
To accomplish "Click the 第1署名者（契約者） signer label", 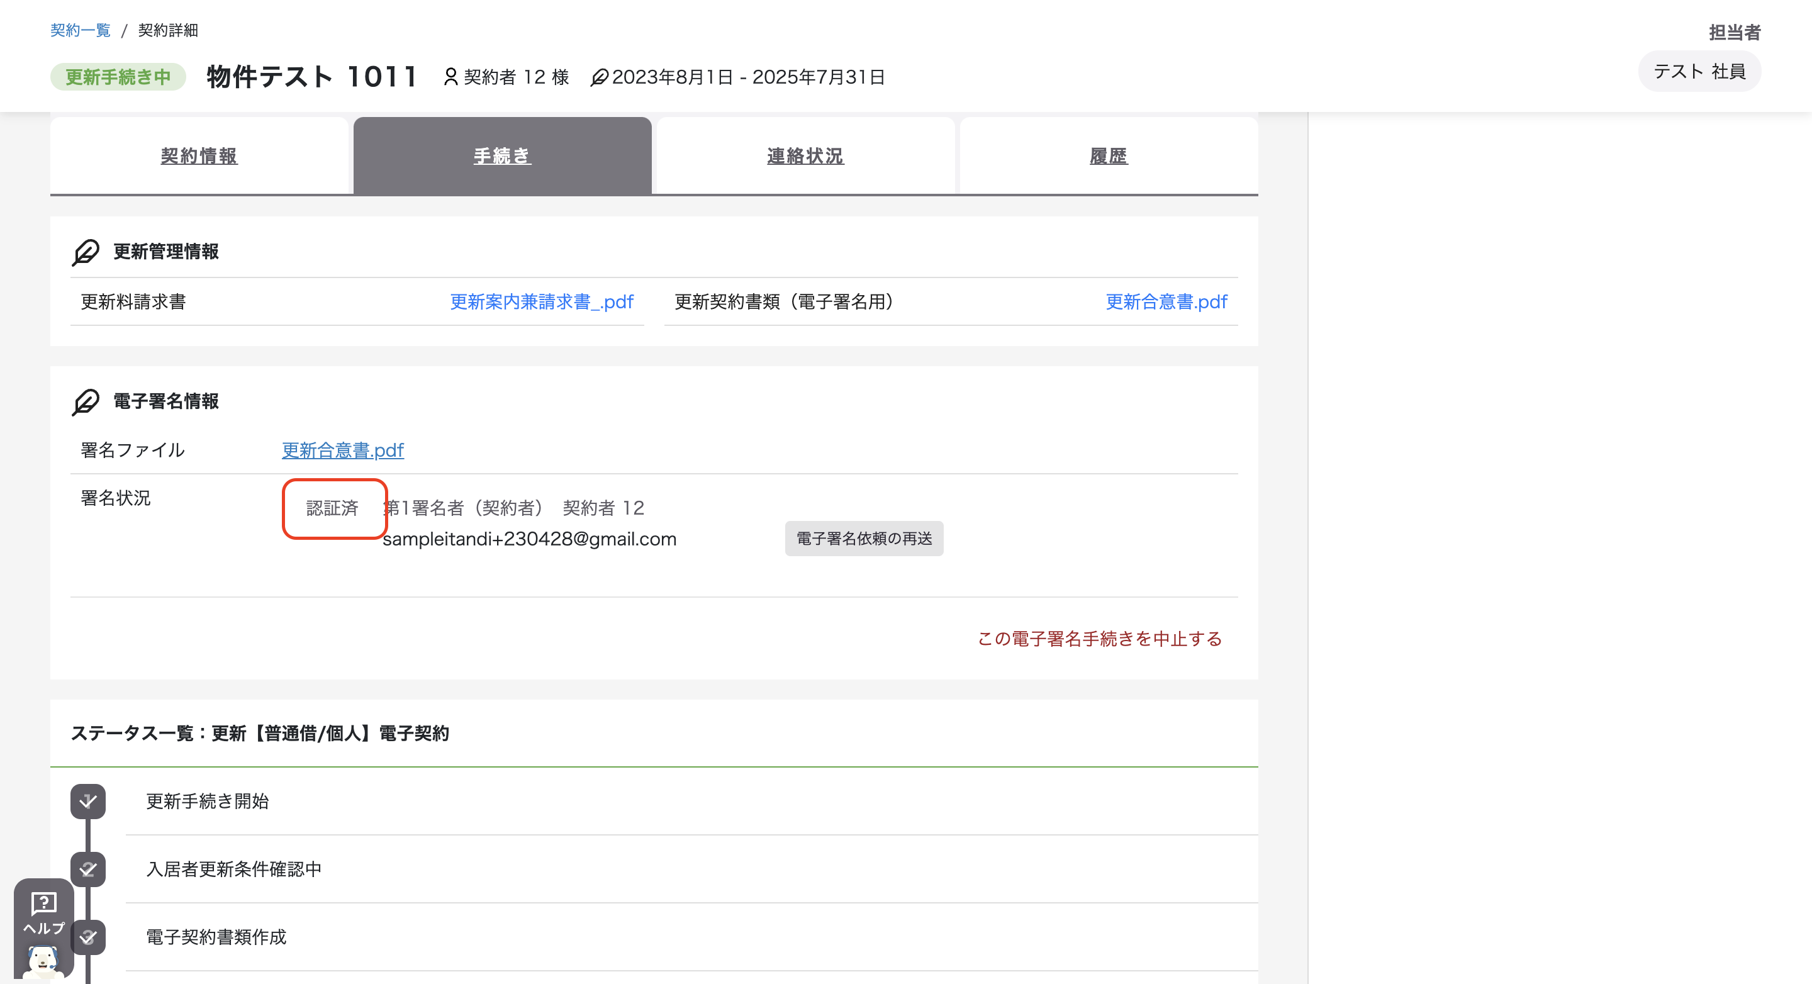I will click(x=464, y=508).
